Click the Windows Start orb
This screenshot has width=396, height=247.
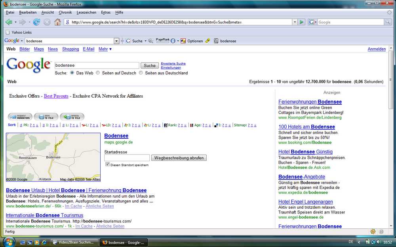(x=10, y=242)
